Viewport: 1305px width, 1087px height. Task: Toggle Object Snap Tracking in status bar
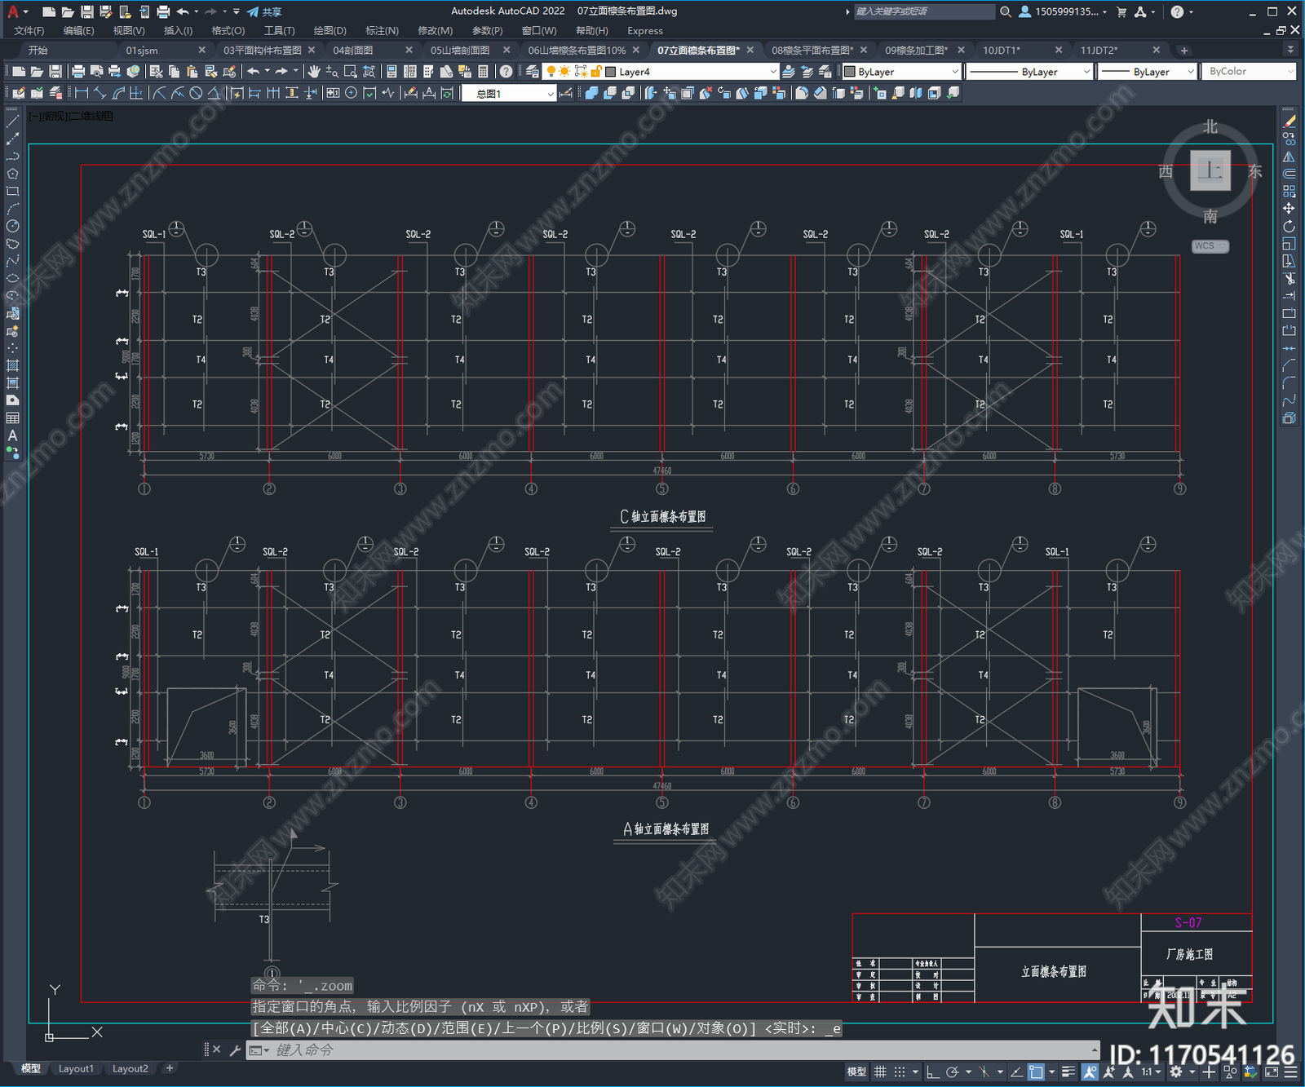(x=1016, y=1072)
